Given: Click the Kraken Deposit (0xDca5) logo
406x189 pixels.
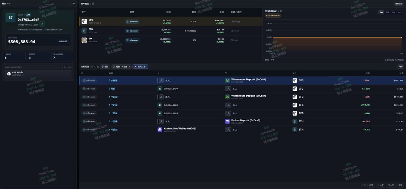Looking at the screenshot, I should tap(228, 121).
